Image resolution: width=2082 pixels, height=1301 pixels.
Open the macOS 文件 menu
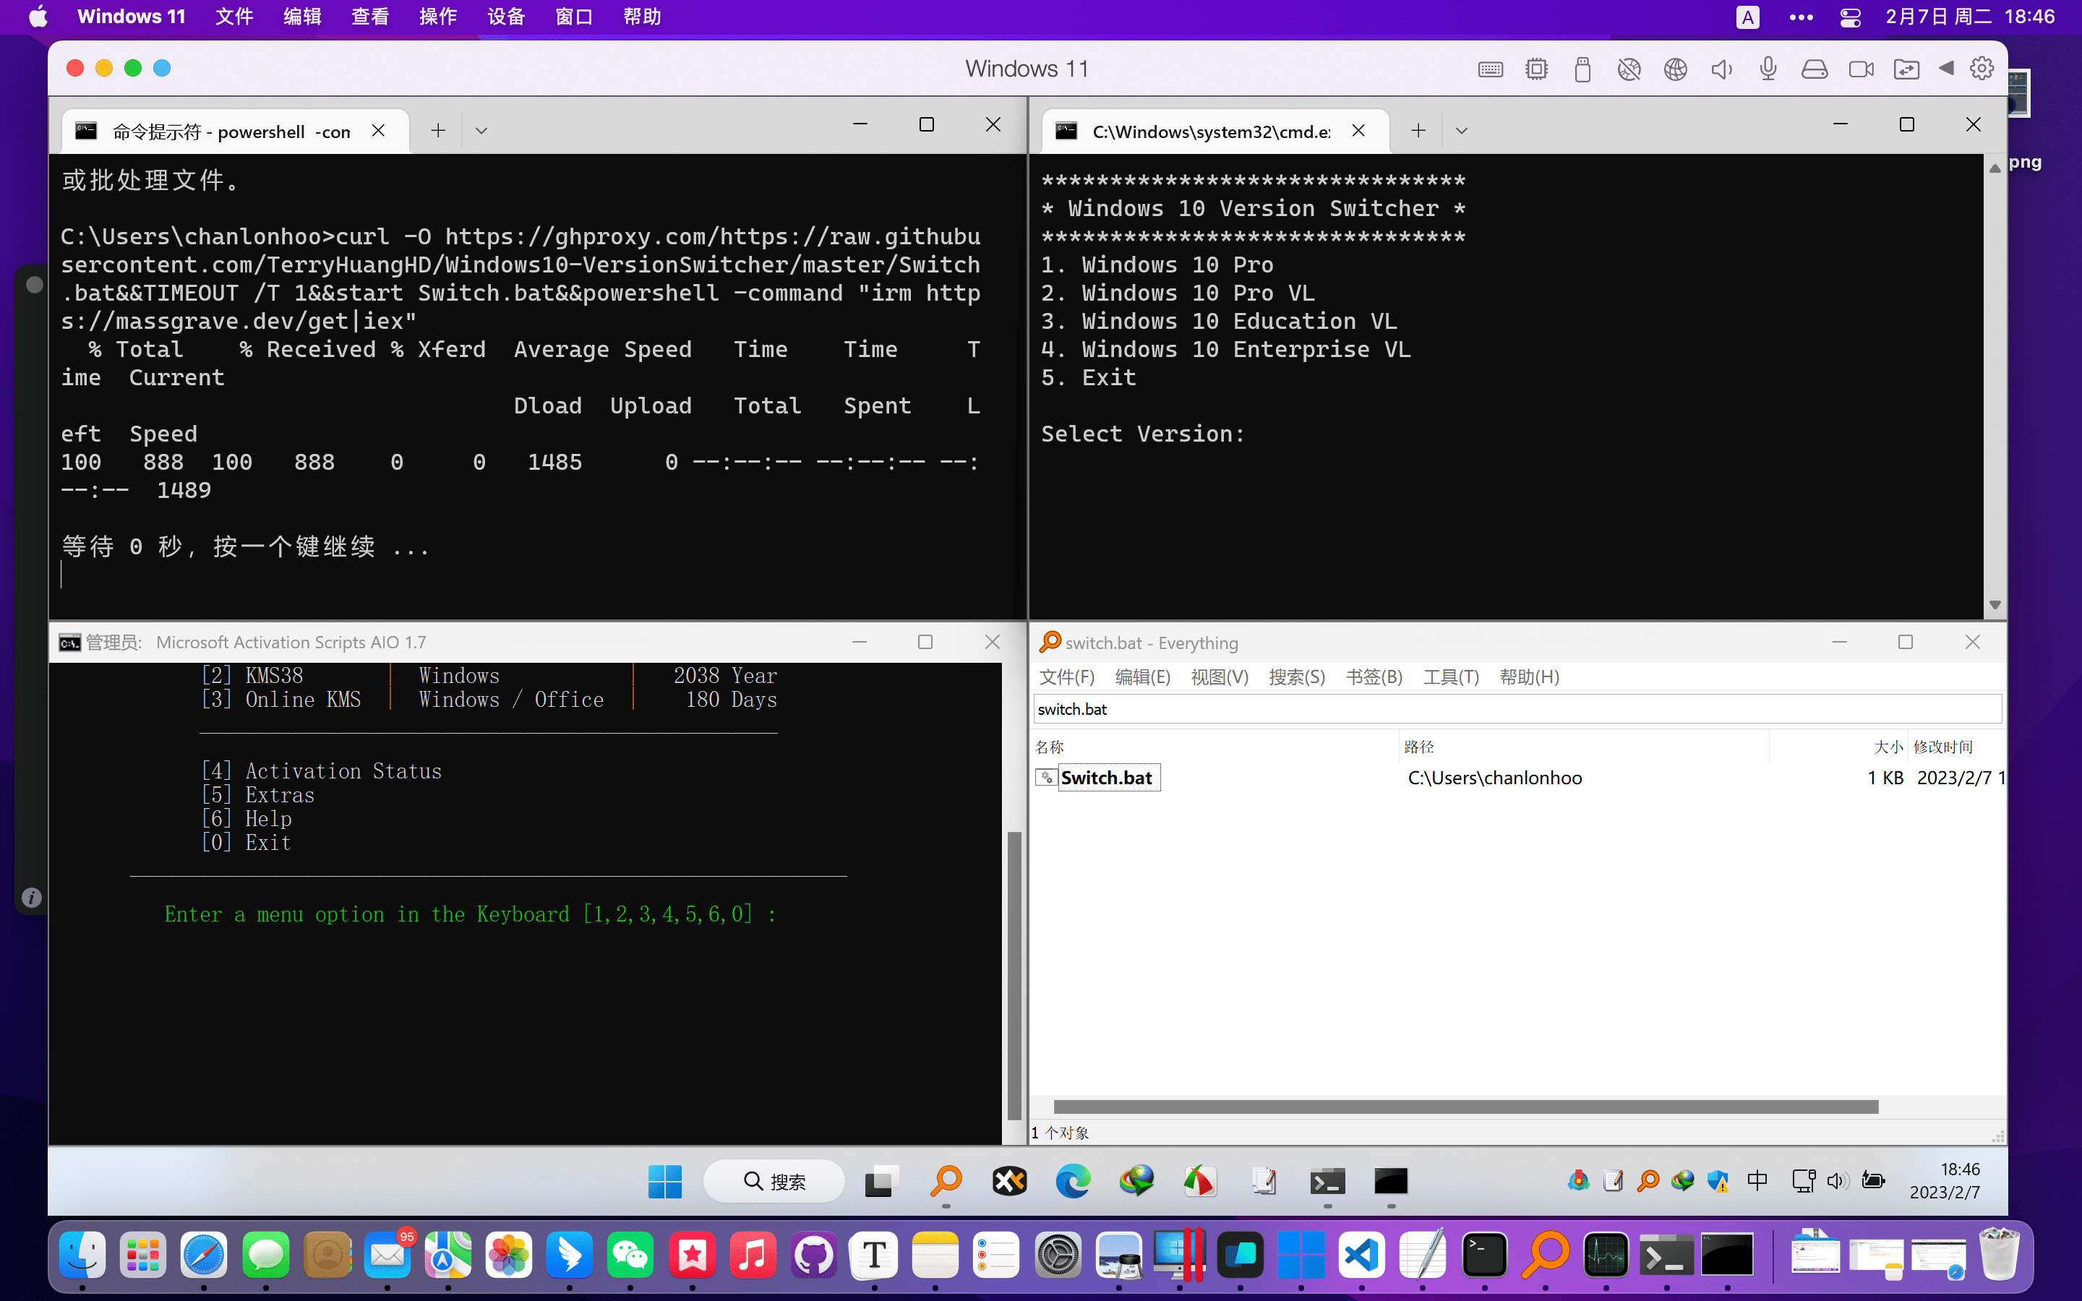[234, 17]
